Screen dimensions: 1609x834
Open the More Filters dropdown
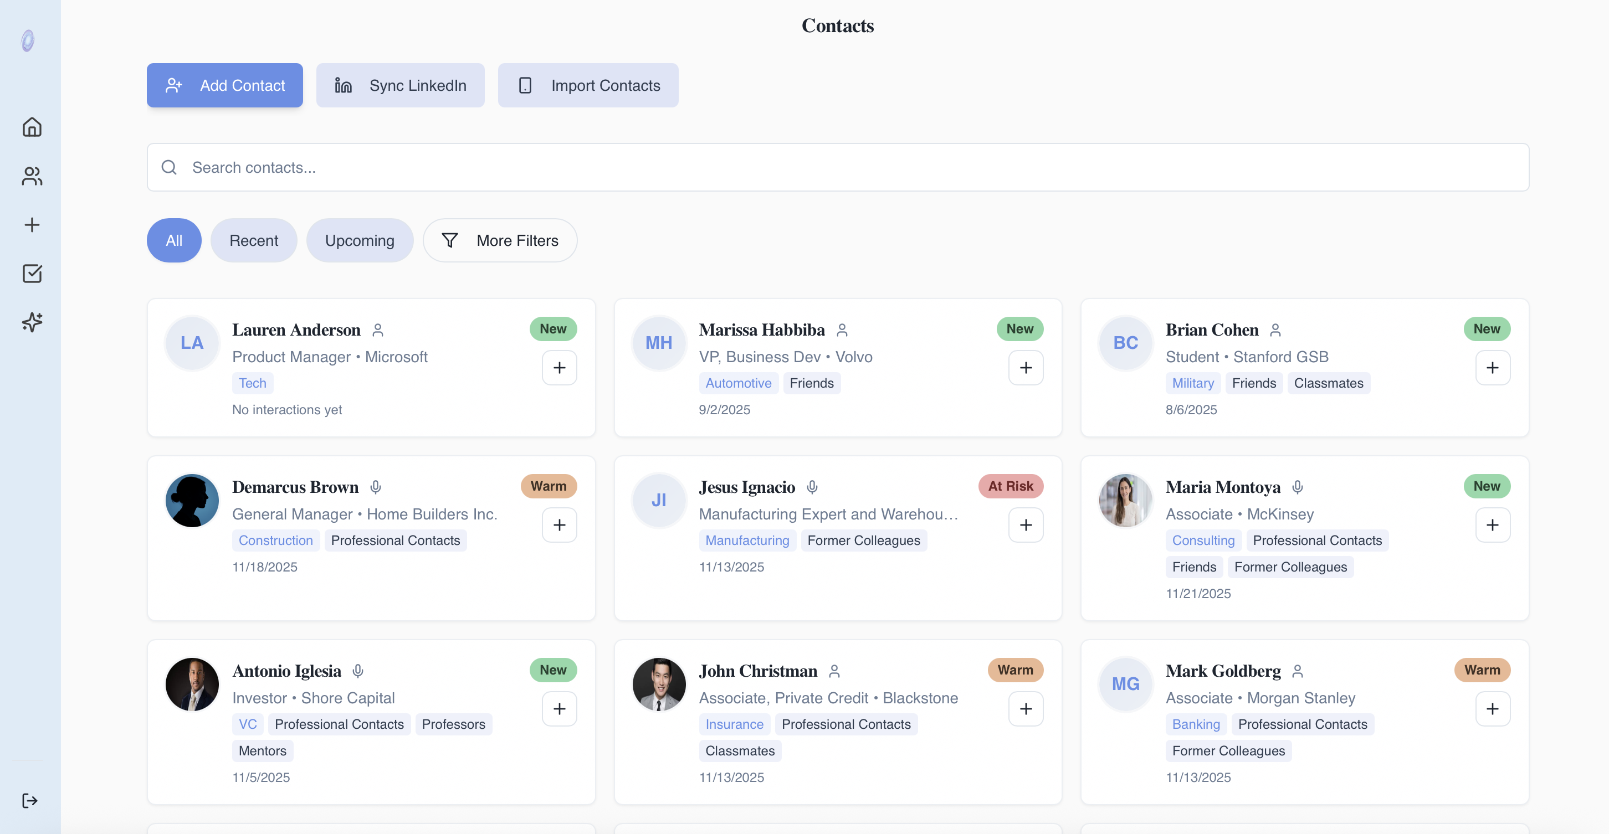(500, 240)
